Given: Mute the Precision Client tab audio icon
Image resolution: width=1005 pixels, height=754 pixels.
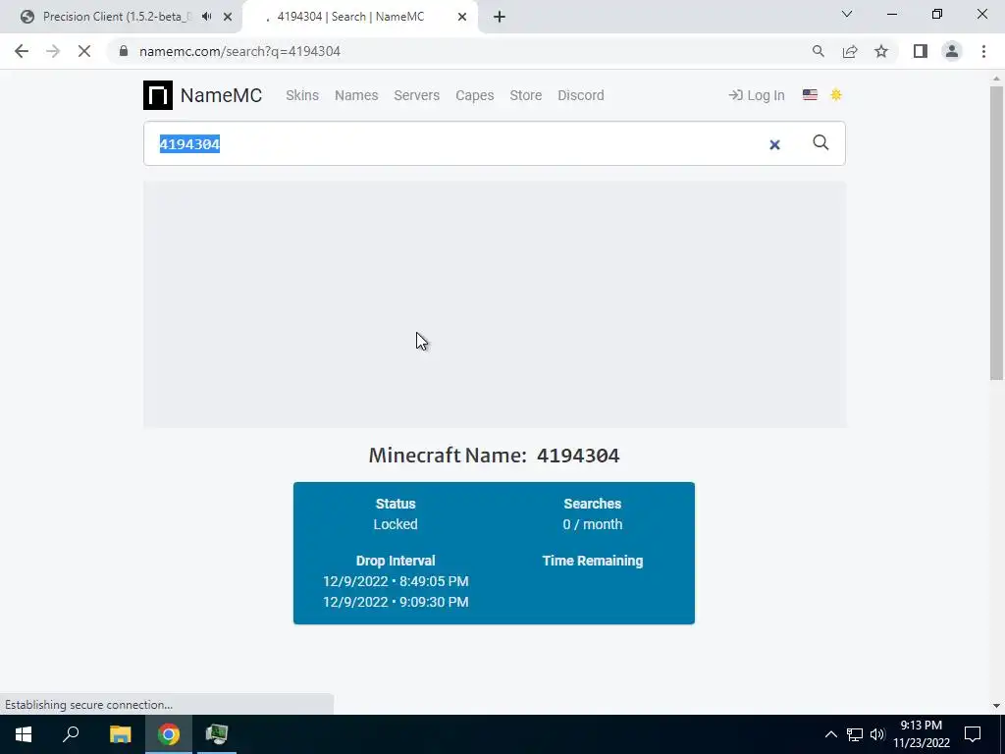Looking at the screenshot, I should point(206,17).
